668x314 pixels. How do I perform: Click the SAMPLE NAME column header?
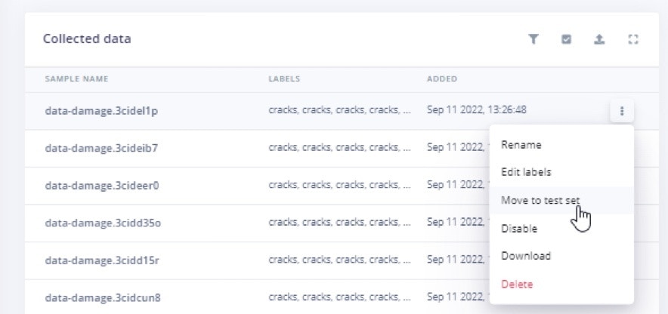tap(76, 78)
